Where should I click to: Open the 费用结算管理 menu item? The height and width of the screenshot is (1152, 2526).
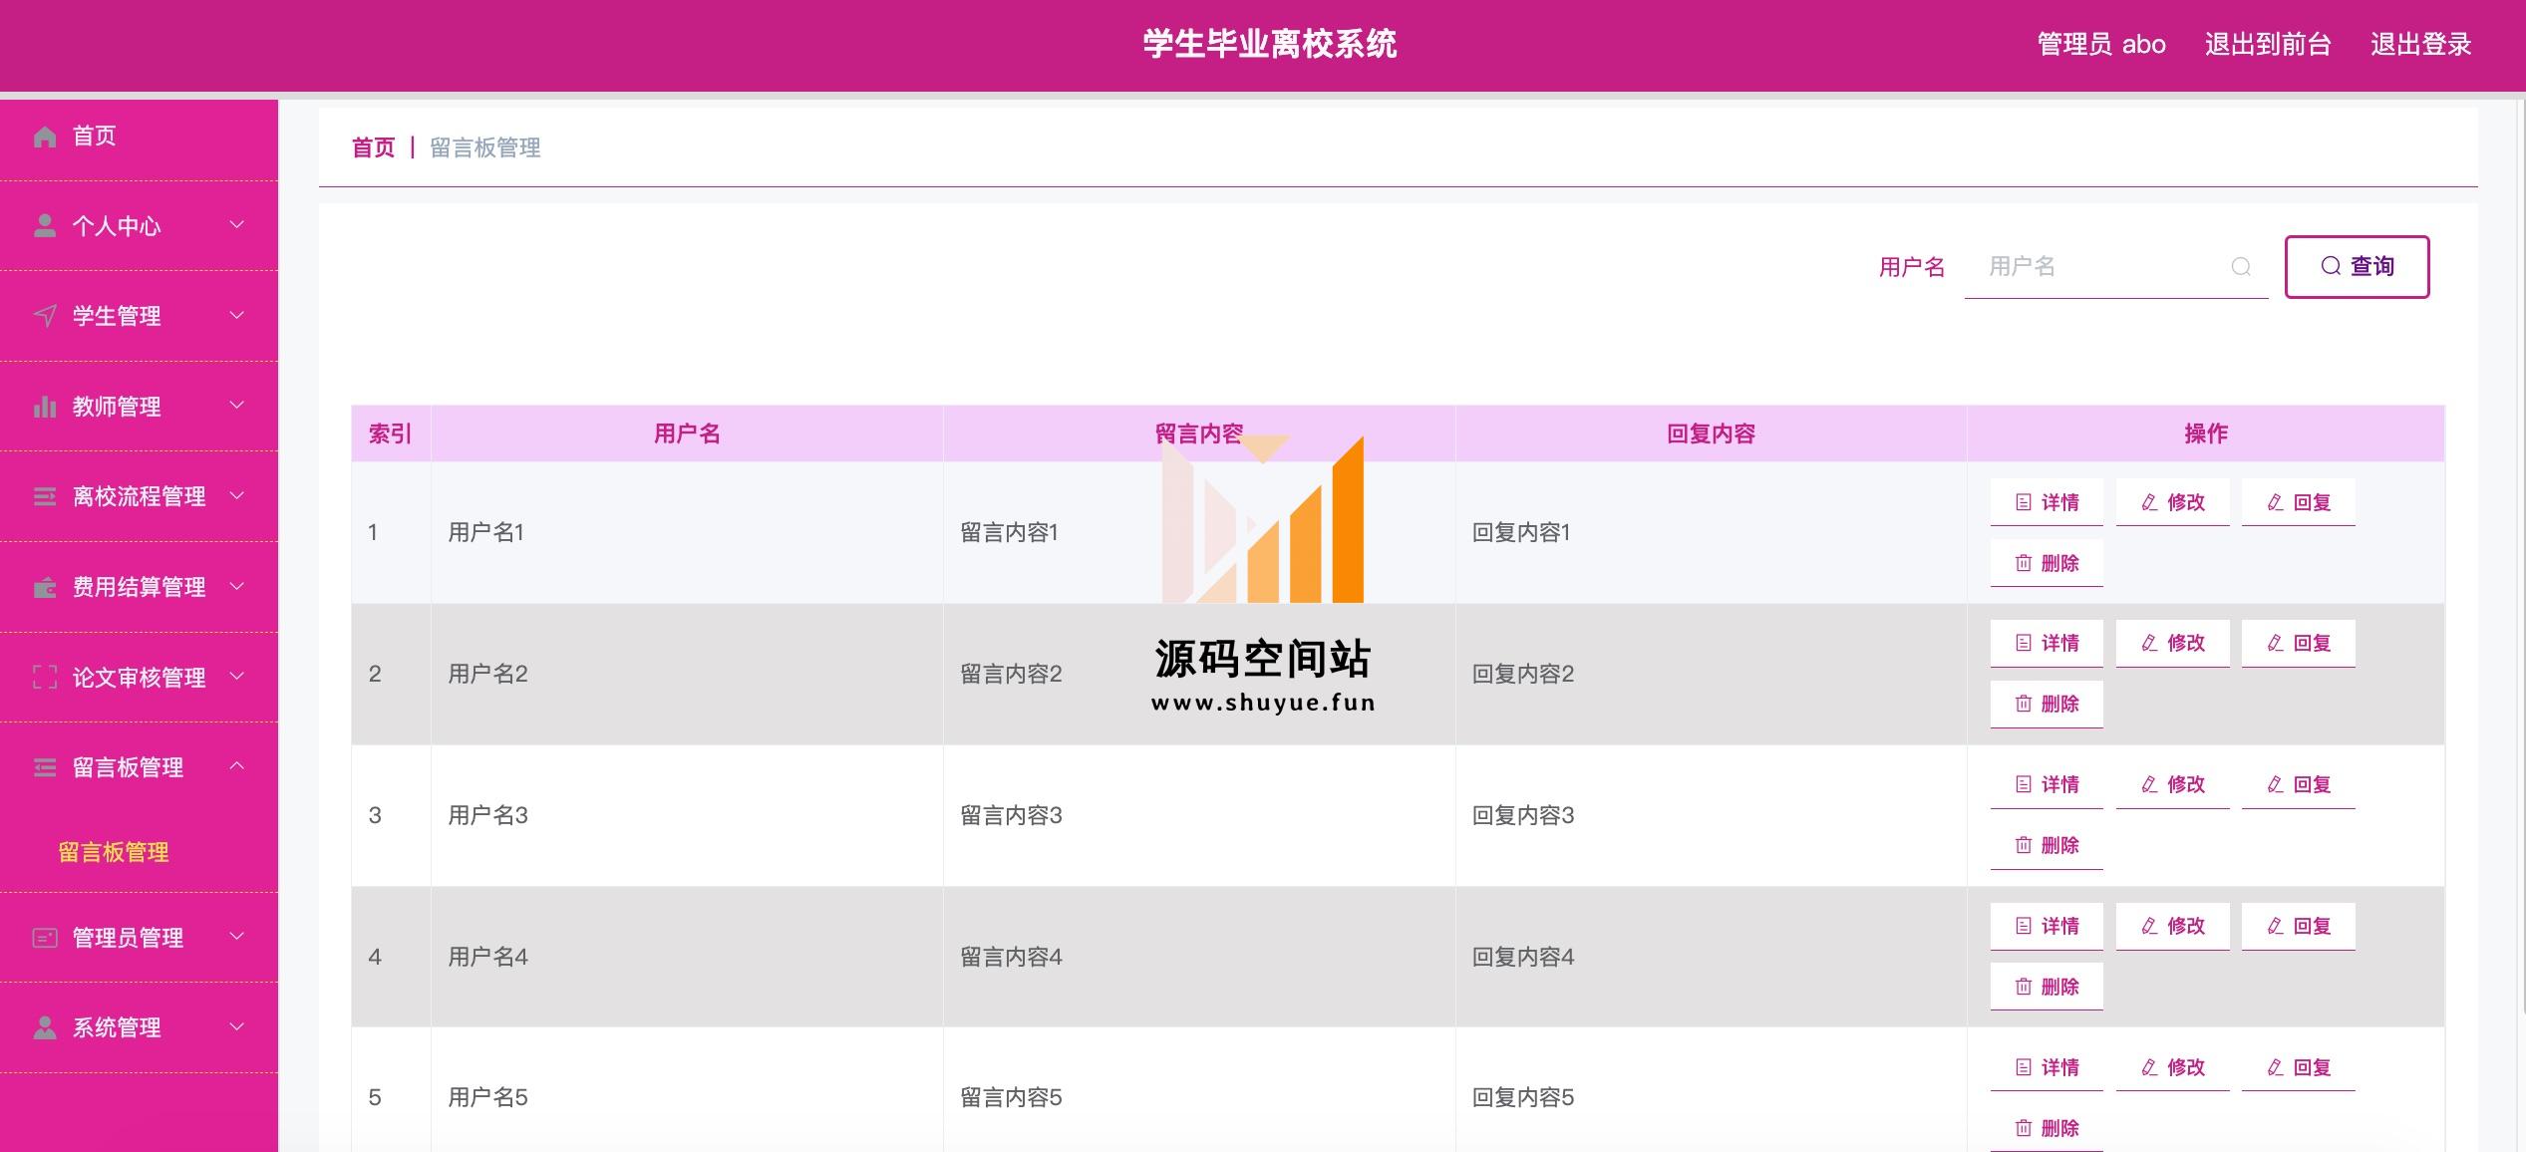[139, 587]
